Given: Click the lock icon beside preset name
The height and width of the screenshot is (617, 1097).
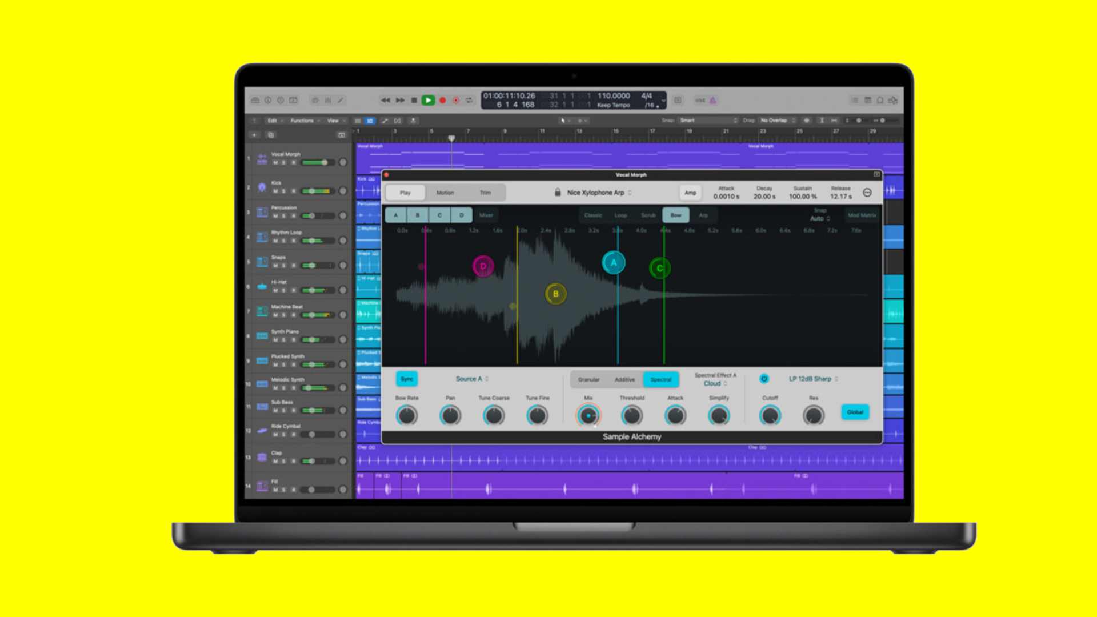Looking at the screenshot, I should pos(558,193).
